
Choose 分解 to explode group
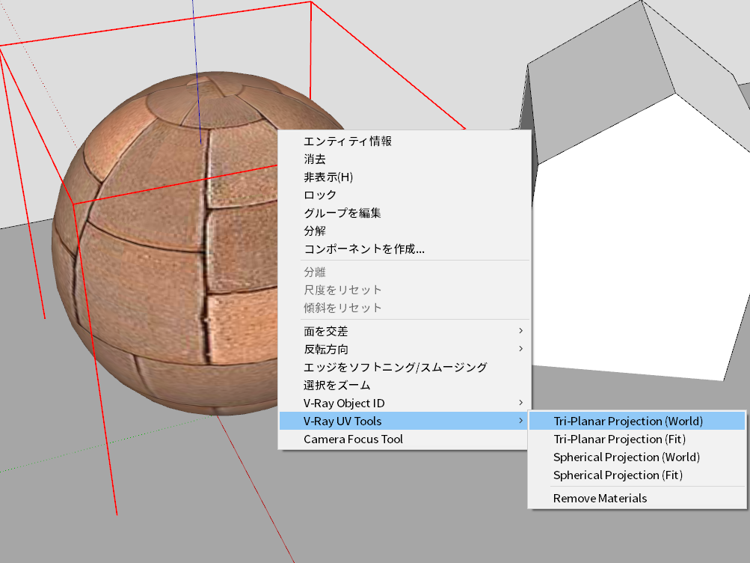tap(404, 231)
